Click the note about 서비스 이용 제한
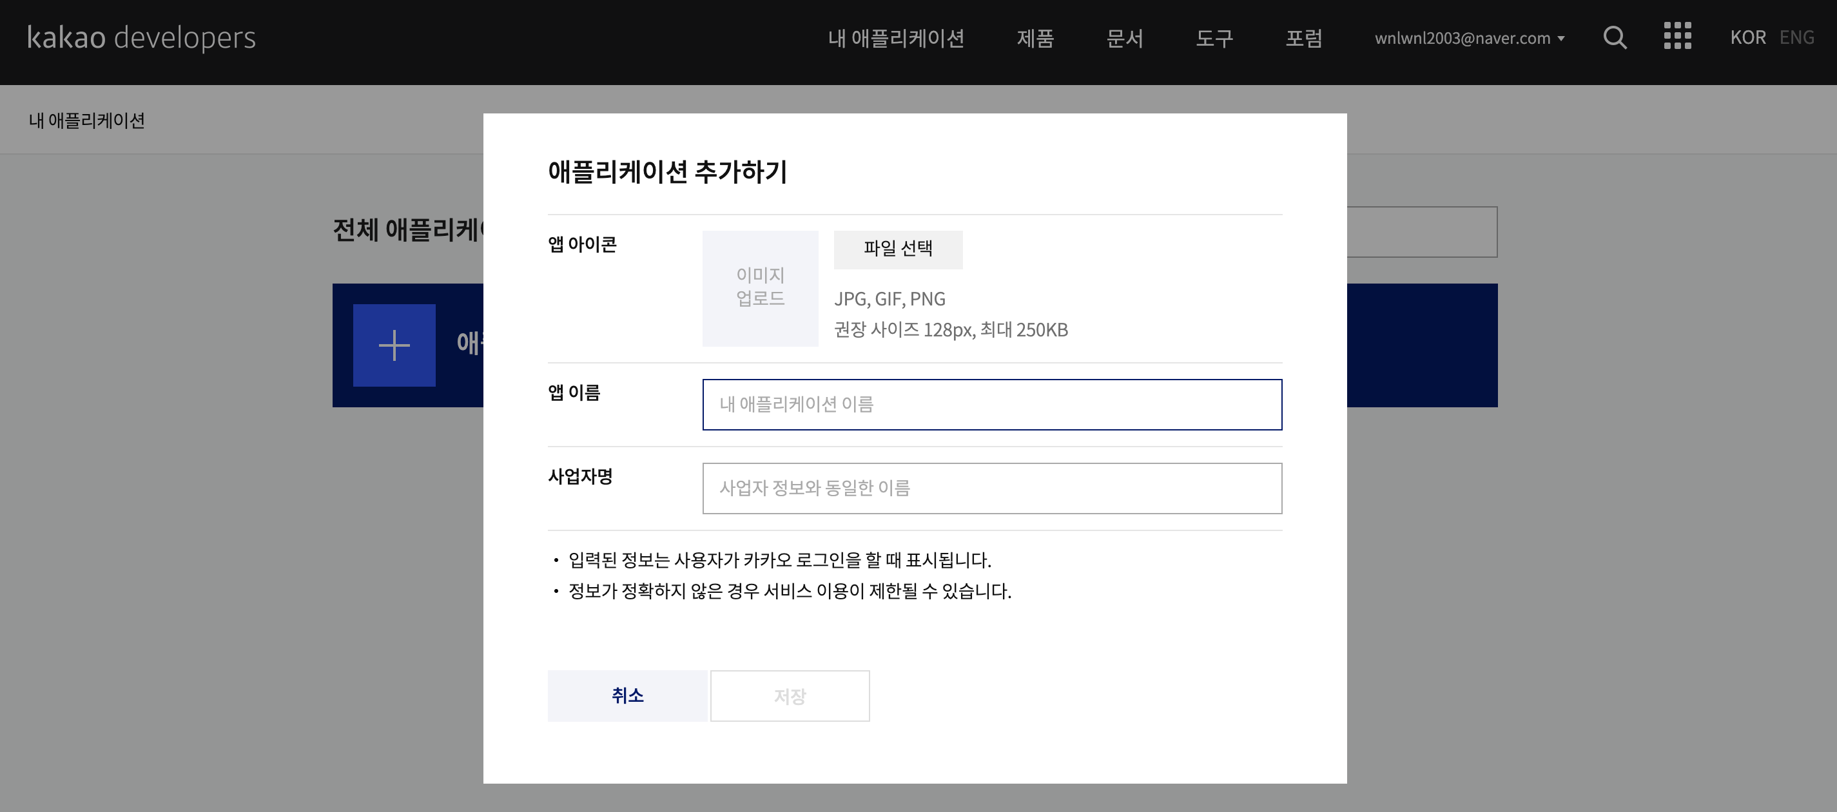This screenshot has width=1837, height=812. coord(790,591)
